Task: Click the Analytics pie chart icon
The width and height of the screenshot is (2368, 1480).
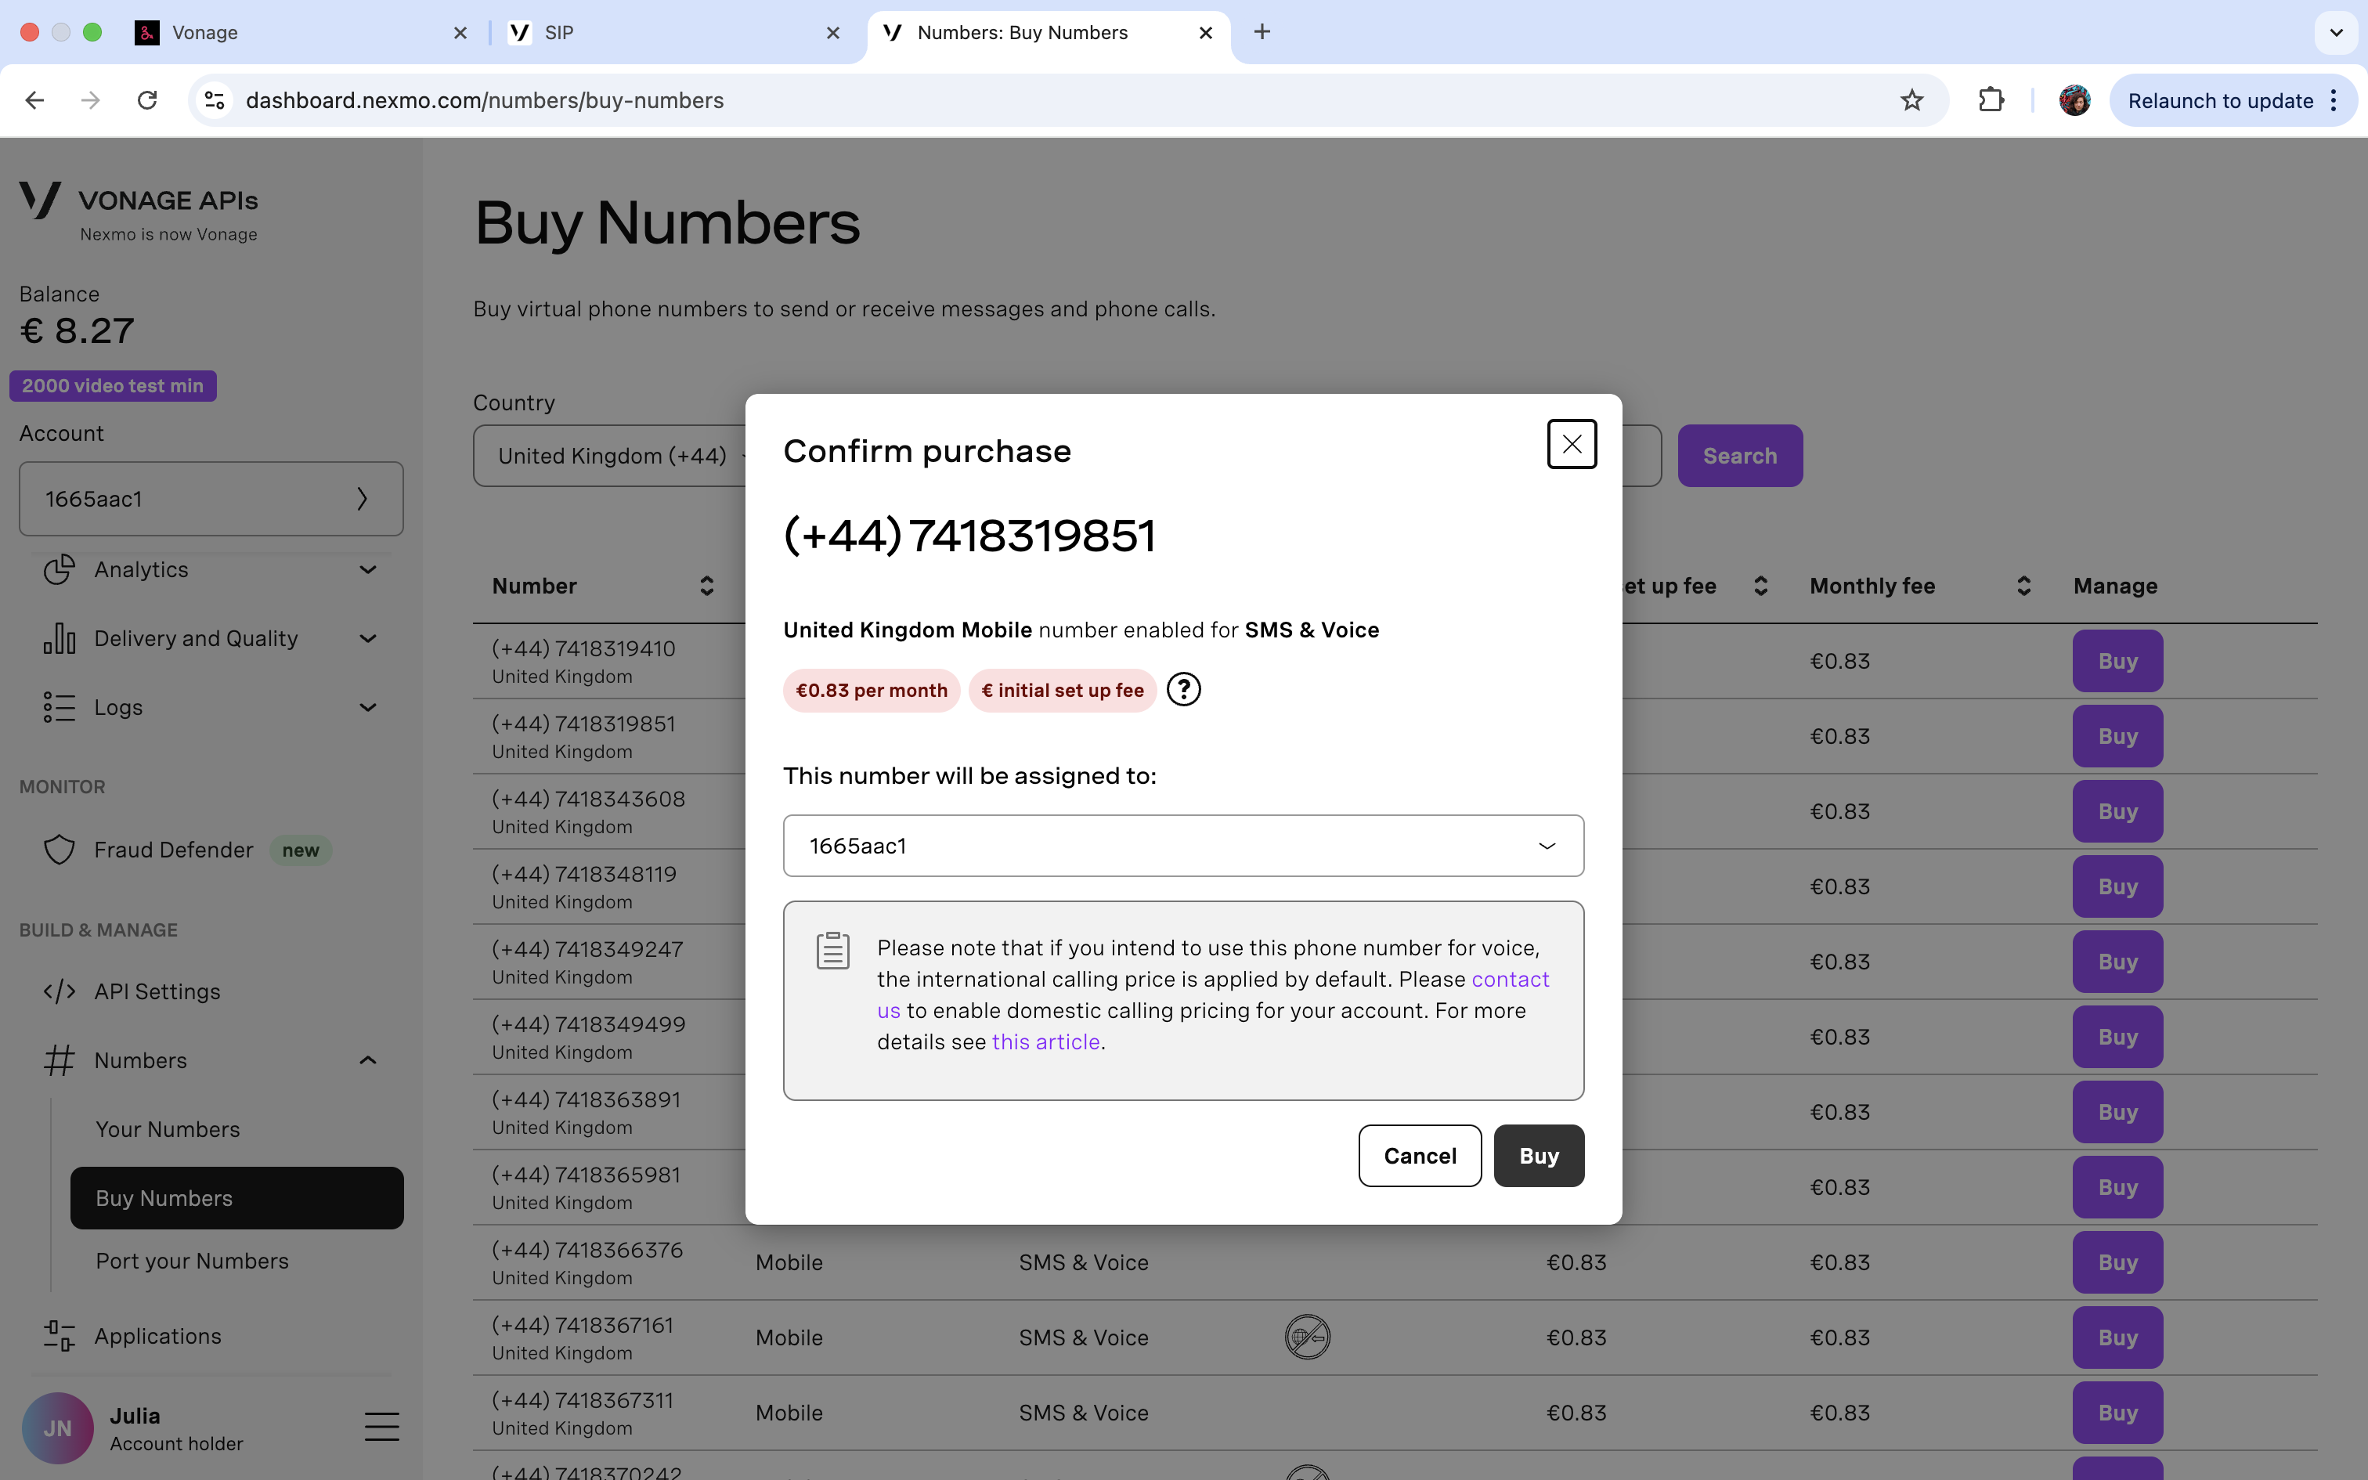Action: [x=59, y=570]
